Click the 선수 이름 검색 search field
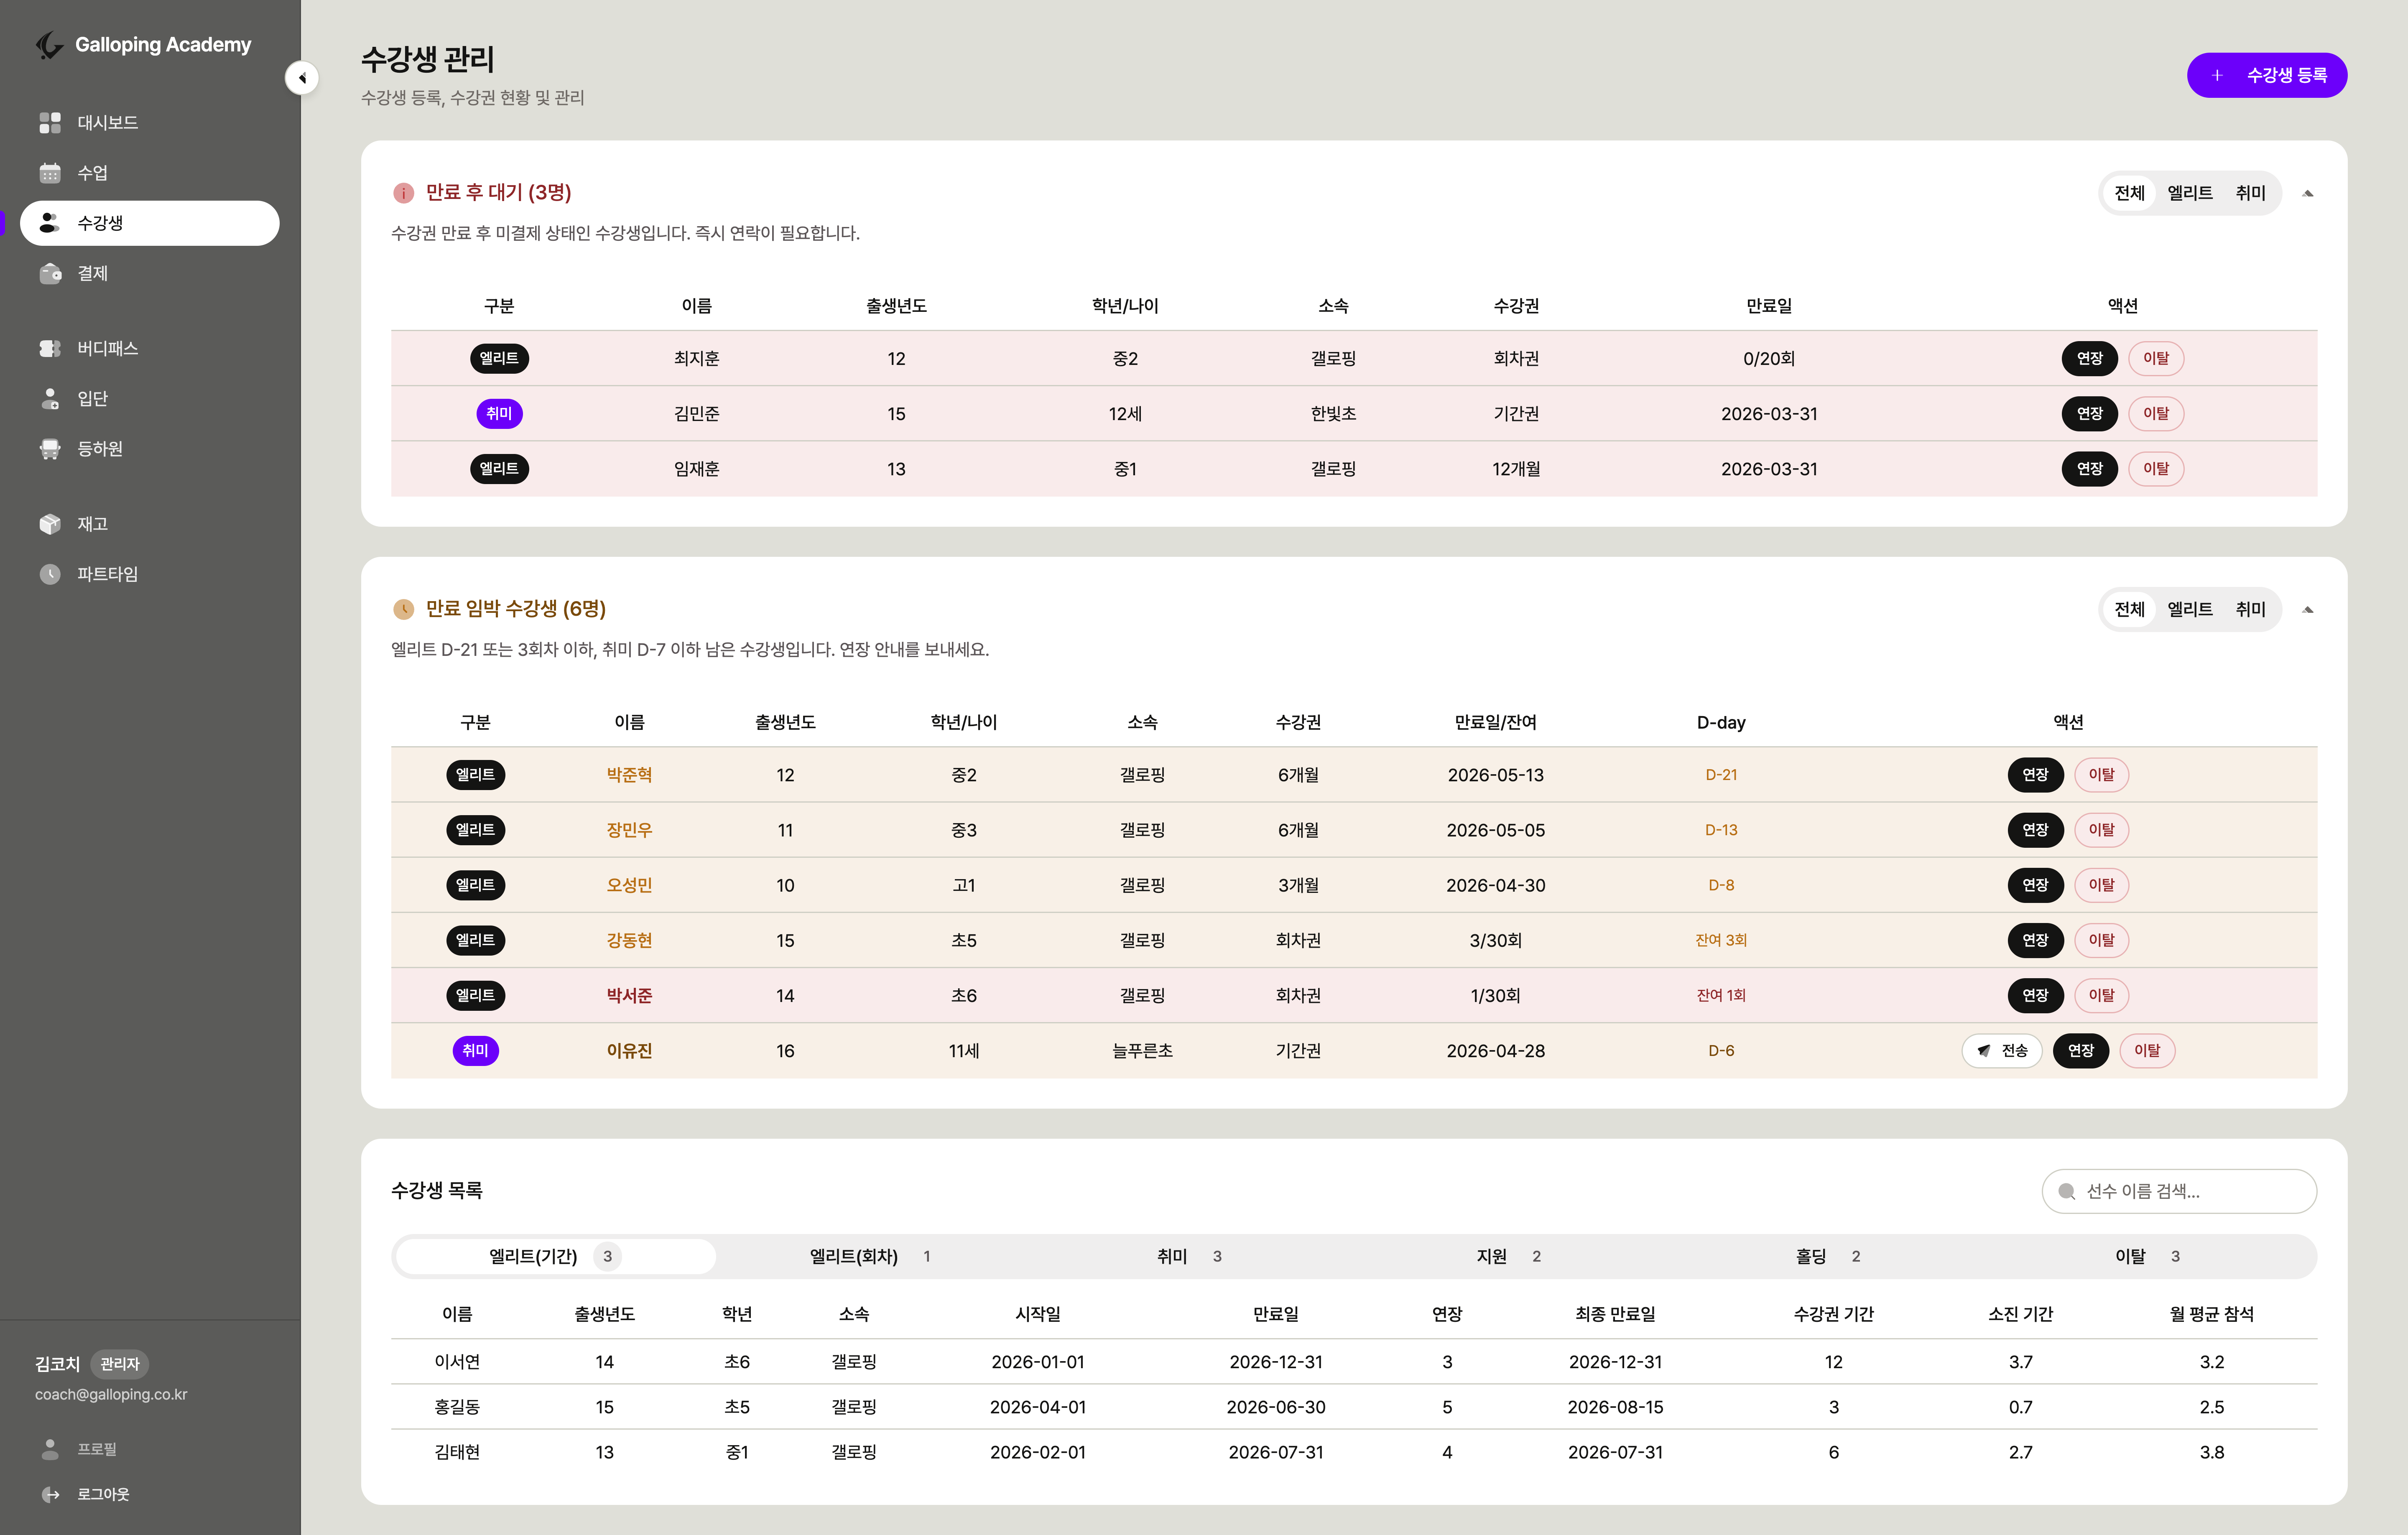The image size is (2408, 1535). coord(2179,1191)
